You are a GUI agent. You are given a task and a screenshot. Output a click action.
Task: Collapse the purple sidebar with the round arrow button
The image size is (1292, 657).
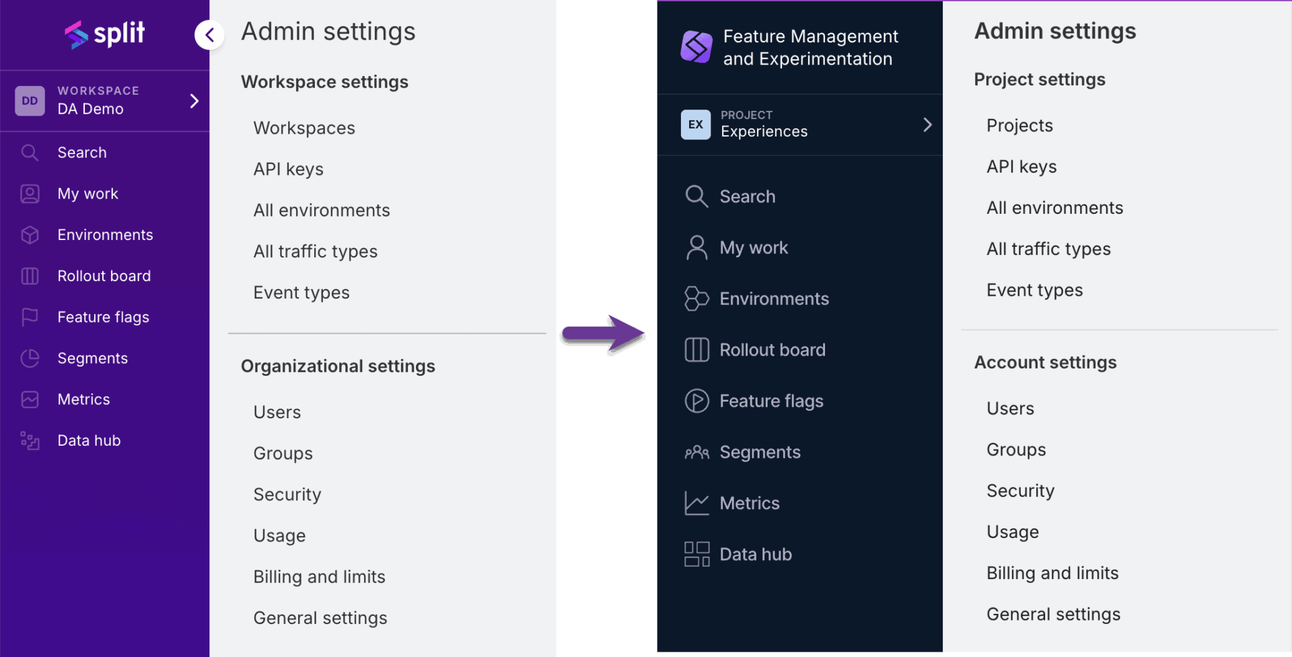click(x=209, y=35)
